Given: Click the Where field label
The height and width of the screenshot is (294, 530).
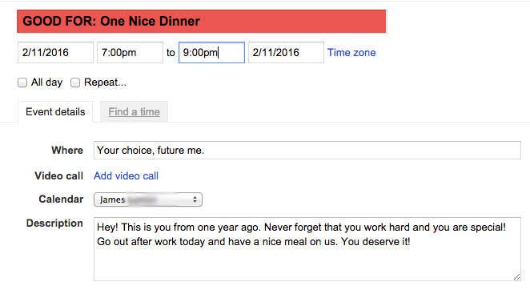Looking at the screenshot, I should pyautogui.click(x=67, y=151).
